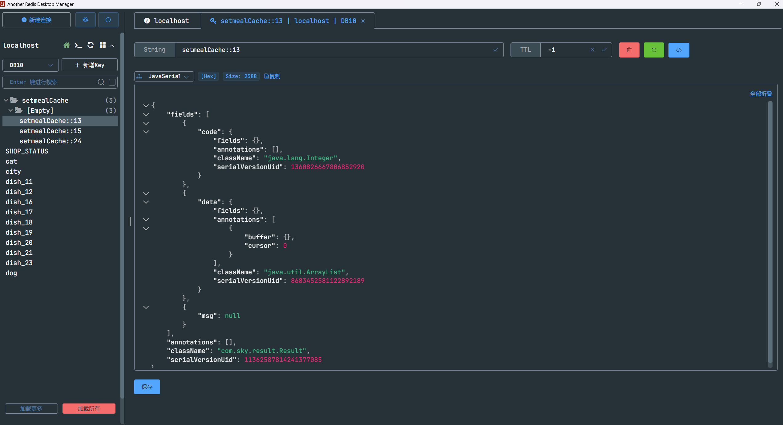Collapse the "annotations" array under data
This screenshot has width=783, height=425.
(146, 220)
